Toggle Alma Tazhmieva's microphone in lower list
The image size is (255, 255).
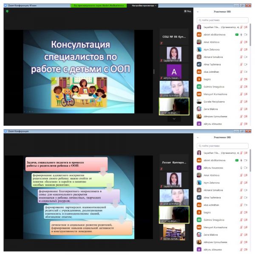[x=241, y=198]
